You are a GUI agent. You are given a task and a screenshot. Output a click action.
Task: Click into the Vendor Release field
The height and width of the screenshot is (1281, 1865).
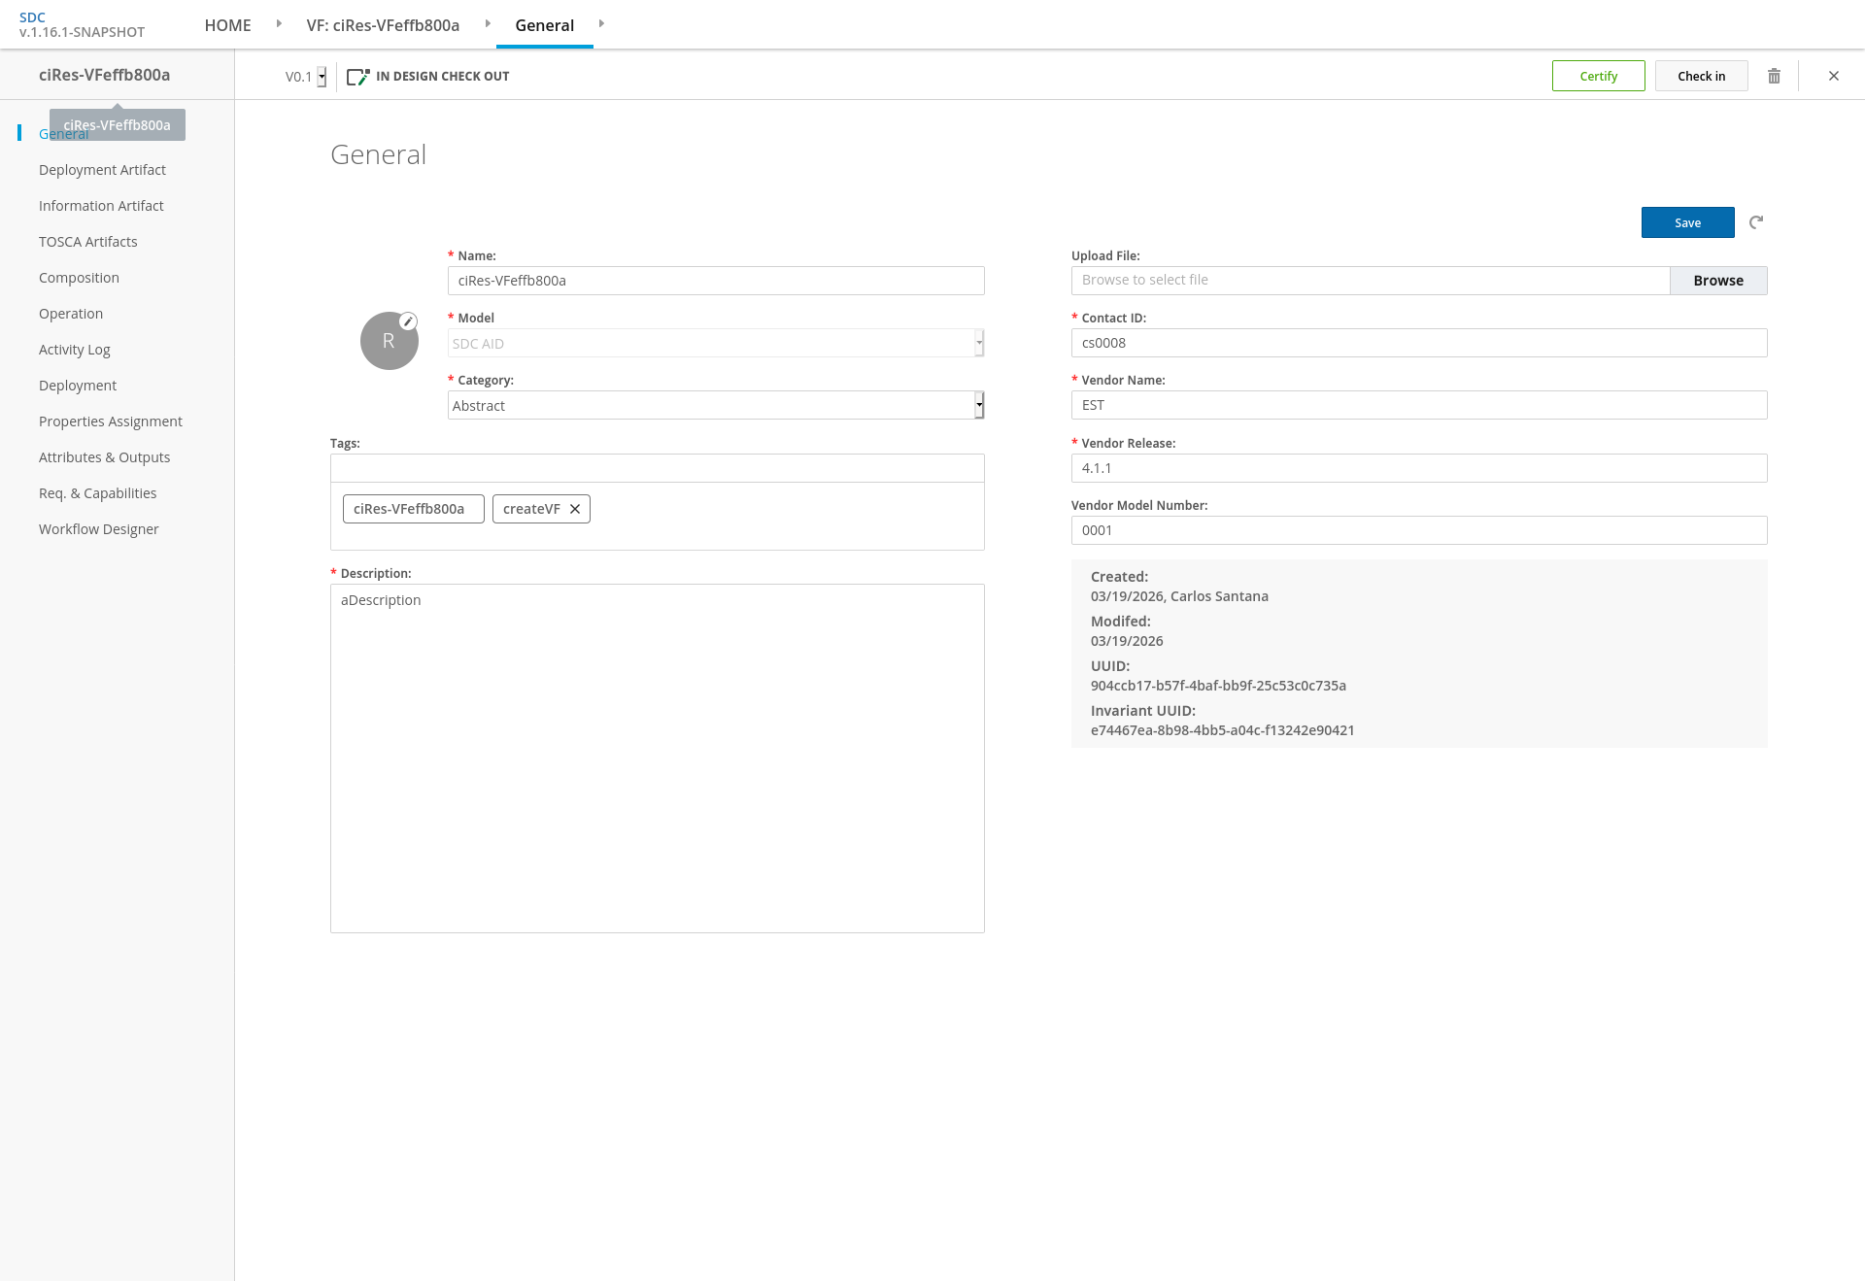tap(1418, 468)
